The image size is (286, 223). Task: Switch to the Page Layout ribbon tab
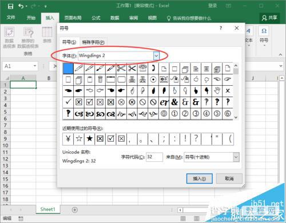coord(73,18)
